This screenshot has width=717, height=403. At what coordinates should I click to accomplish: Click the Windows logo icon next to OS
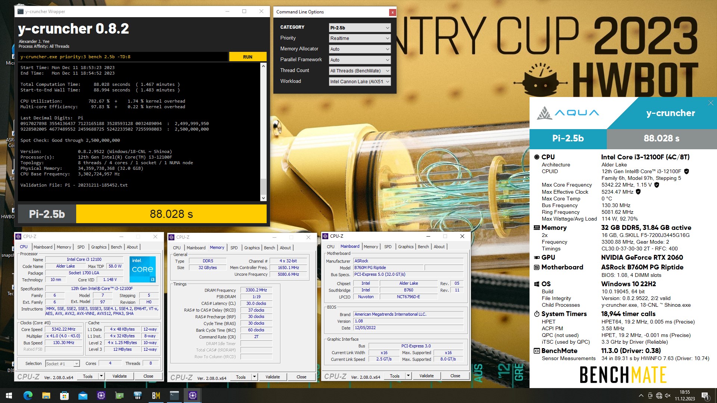[537, 284]
